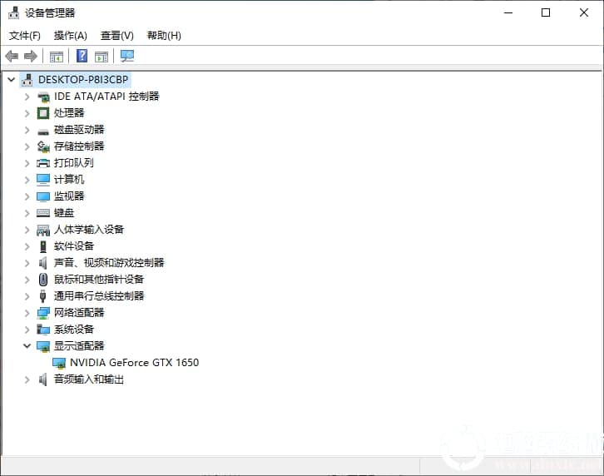Expand the 软件设备 node arrow
Screen dimensions: 604x476
[27, 246]
